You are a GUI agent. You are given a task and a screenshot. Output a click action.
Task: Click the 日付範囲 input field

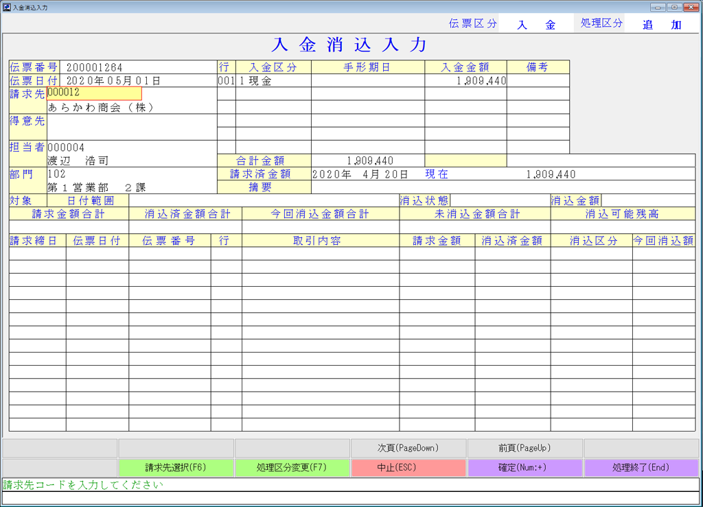click(x=264, y=201)
